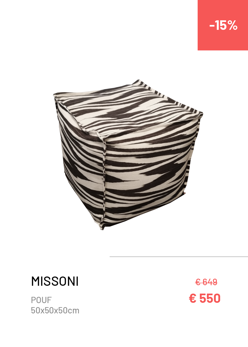This screenshot has width=248, height=347.
Task: Click the right front panel of the pouf
Action: [x=149, y=173]
